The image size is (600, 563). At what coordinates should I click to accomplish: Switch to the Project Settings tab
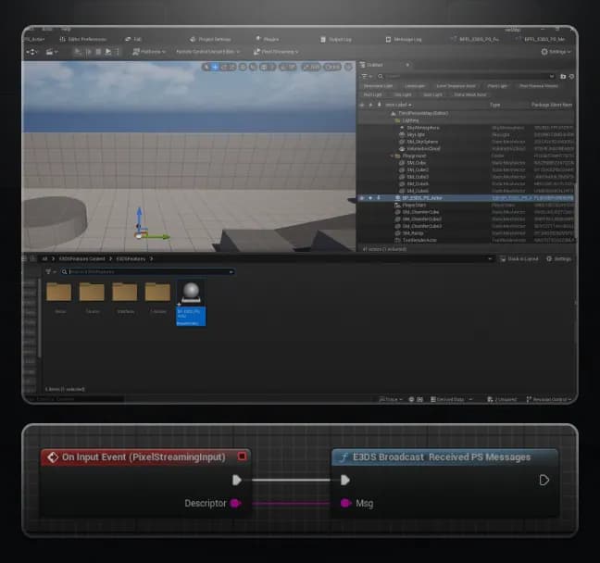point(210,40)
